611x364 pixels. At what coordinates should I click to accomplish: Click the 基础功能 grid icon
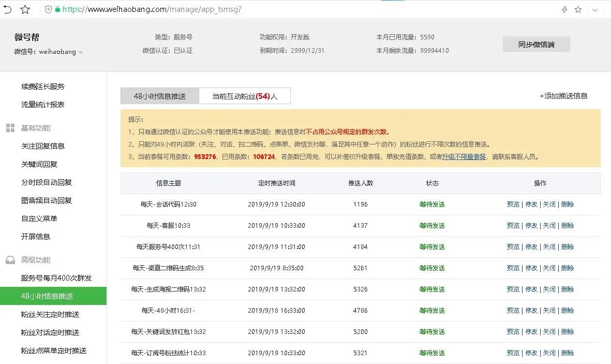[x=10, y=128]
